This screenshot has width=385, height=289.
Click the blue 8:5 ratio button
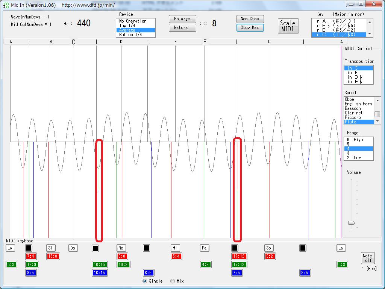pos(305,273)
